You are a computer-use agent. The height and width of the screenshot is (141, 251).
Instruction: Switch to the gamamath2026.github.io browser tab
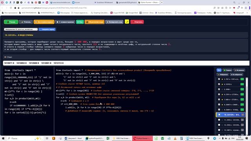(126, 3)
